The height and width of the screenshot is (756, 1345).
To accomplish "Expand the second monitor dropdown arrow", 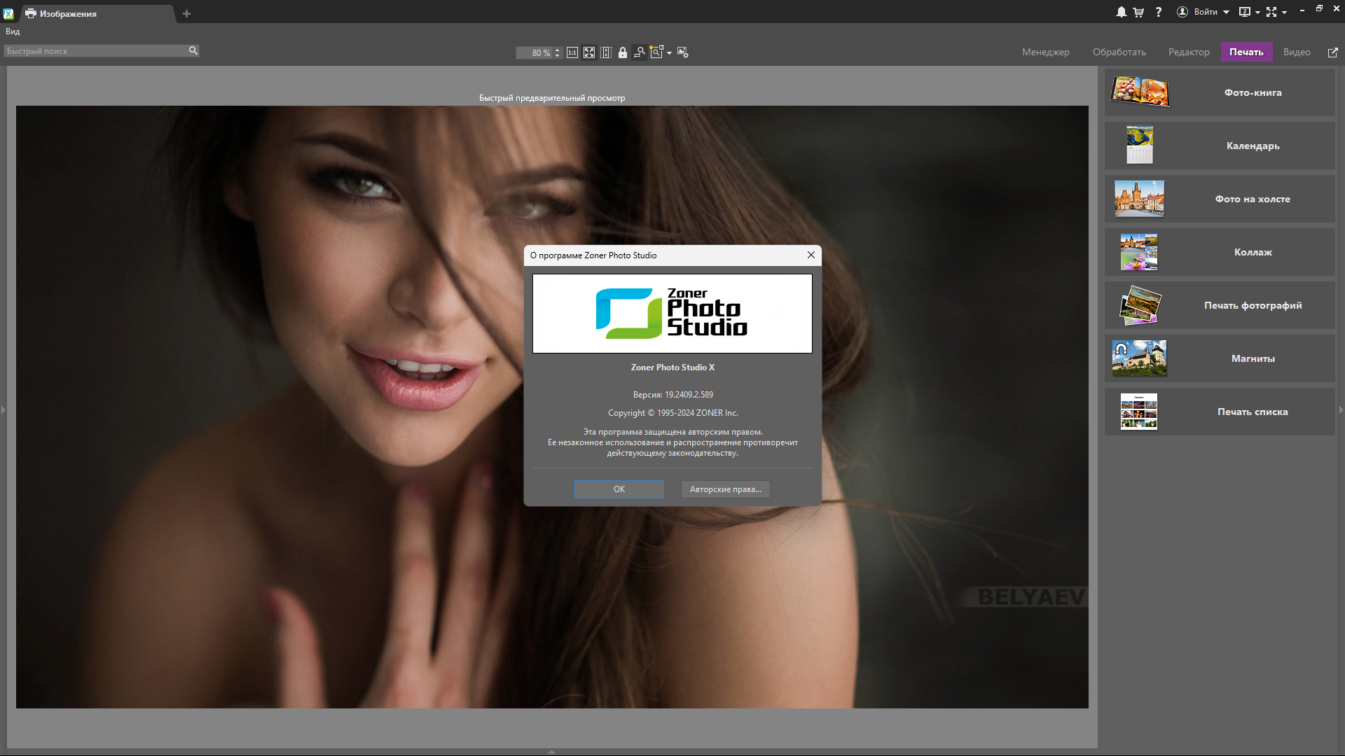I will (1257, 13).
